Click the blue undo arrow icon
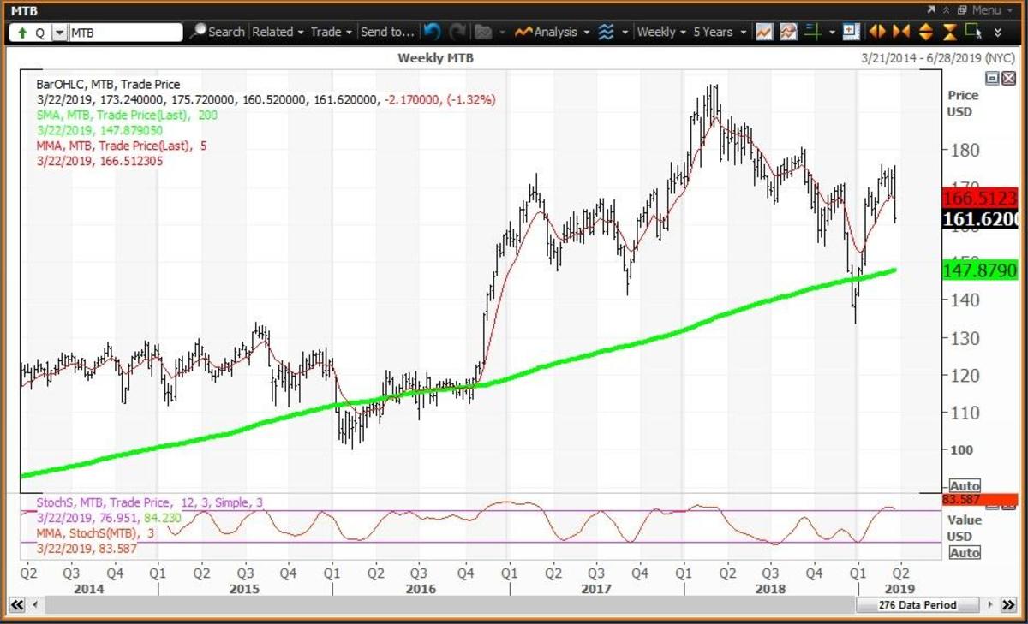Viewport: 1028px width, 624px height. pos(433,32)
